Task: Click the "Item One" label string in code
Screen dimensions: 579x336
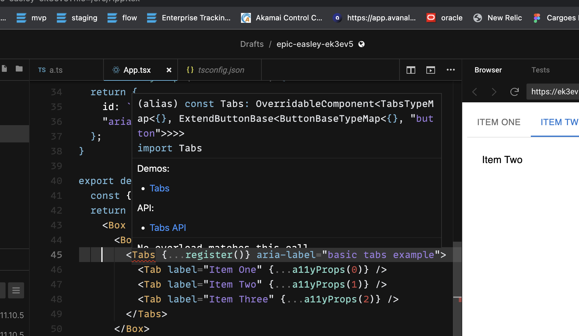Action: [x=233, y=270]
